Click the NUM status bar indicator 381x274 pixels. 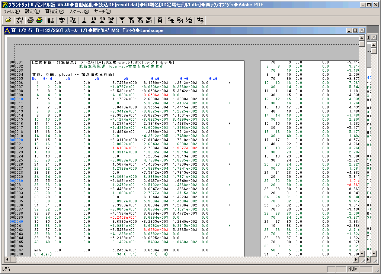coord(353,269)
